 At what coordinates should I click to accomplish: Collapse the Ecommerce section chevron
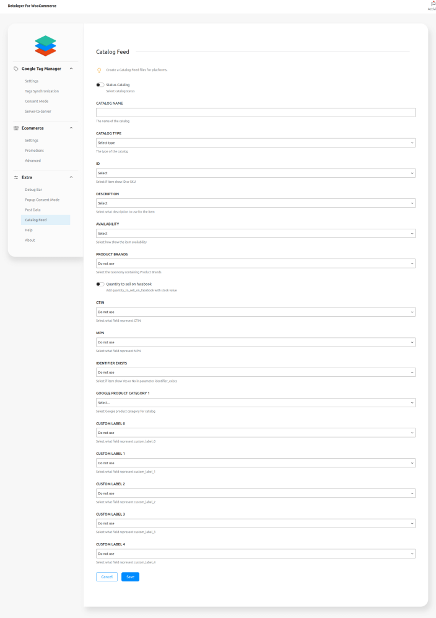tap(71, 128)
